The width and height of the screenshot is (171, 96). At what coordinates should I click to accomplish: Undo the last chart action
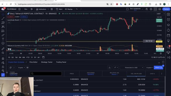(77, 9)
